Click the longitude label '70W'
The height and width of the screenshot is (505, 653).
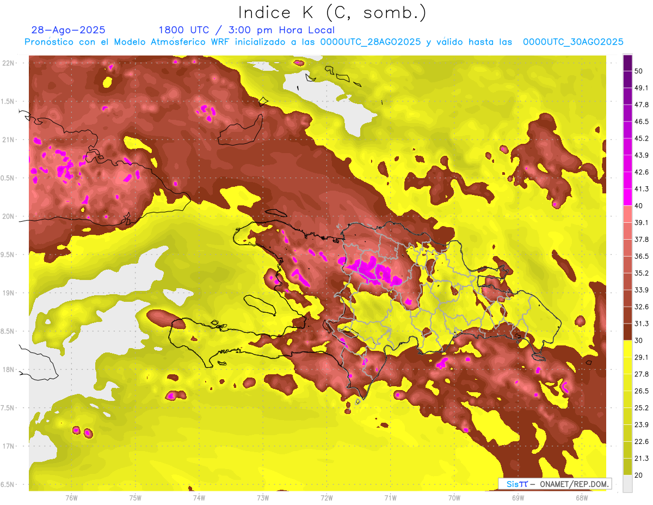click(454, 497)
